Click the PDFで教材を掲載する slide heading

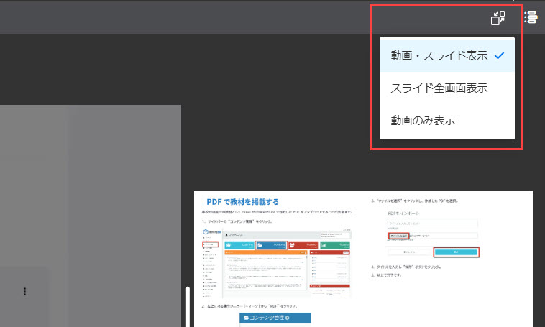coord(242,202)
